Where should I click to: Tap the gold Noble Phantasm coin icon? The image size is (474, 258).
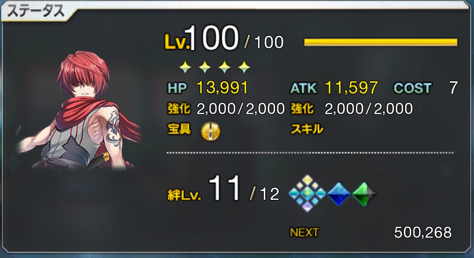click(211, 131)
